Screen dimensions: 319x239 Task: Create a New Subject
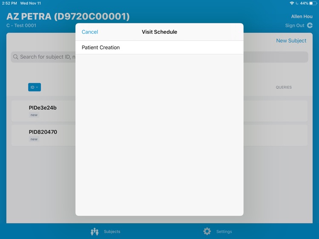coord(291,41)
